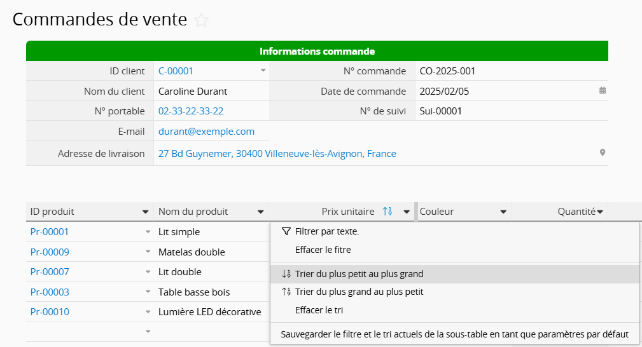This screenshot has width=642, height=347.
Task: Open the ID produit column header dropdown
Action: (x=145, y=212)
